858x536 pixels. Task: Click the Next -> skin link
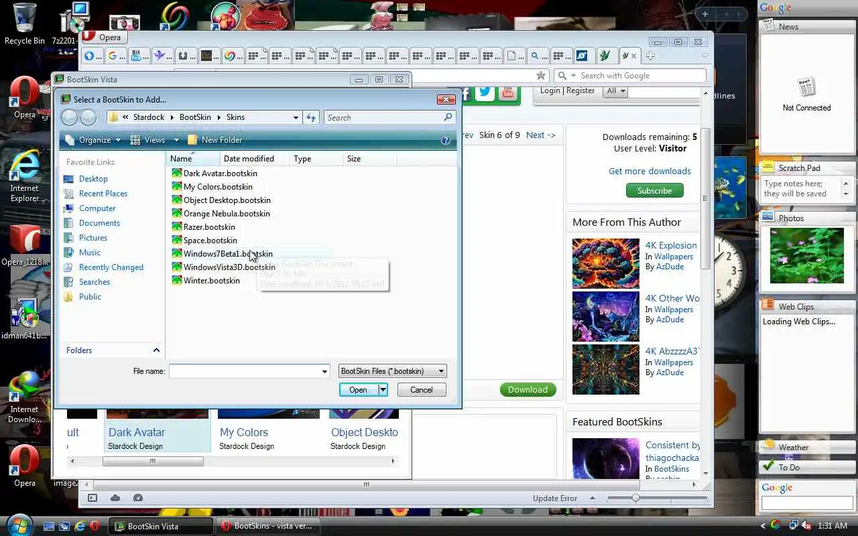point(540,135)
